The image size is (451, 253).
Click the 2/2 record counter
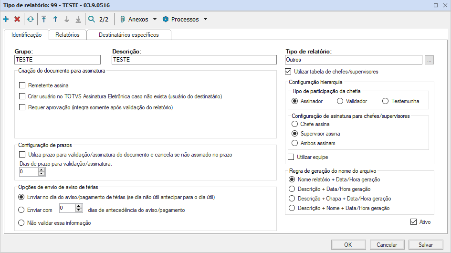[x=104, y=19]
